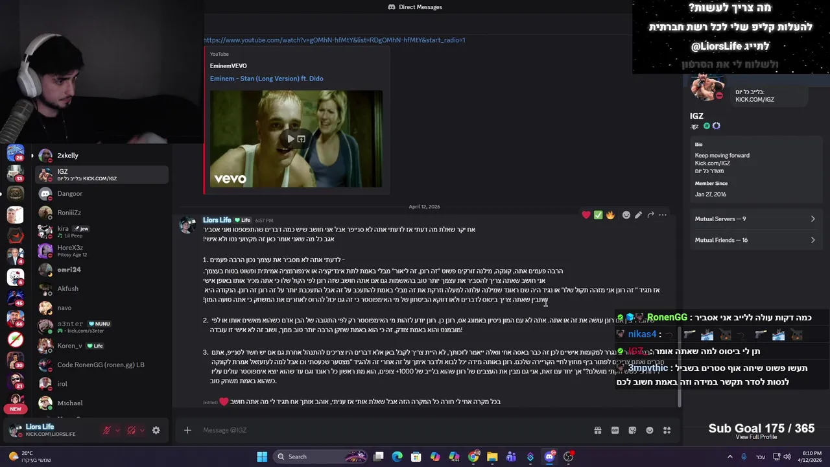Open File Explorer from taskbar
830x467 pixels.
(492, 457)
